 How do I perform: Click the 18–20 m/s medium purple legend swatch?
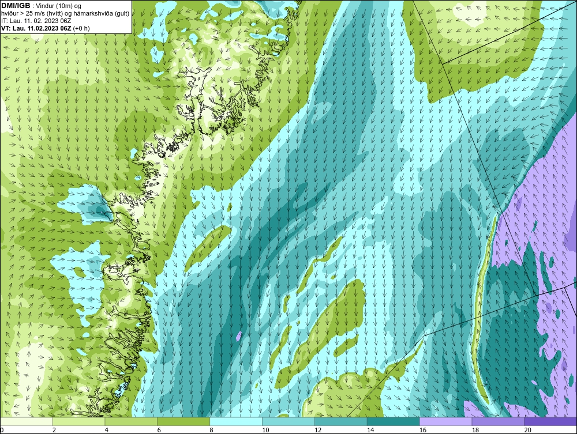499,421
